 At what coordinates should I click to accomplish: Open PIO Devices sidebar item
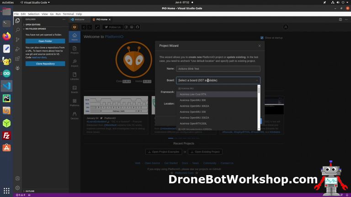pyautogui.click(x=74, y=116)
